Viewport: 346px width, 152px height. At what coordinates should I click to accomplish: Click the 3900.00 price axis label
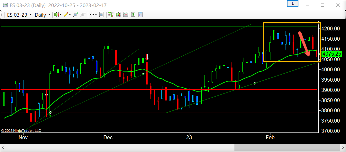click(x=330, y=90)
